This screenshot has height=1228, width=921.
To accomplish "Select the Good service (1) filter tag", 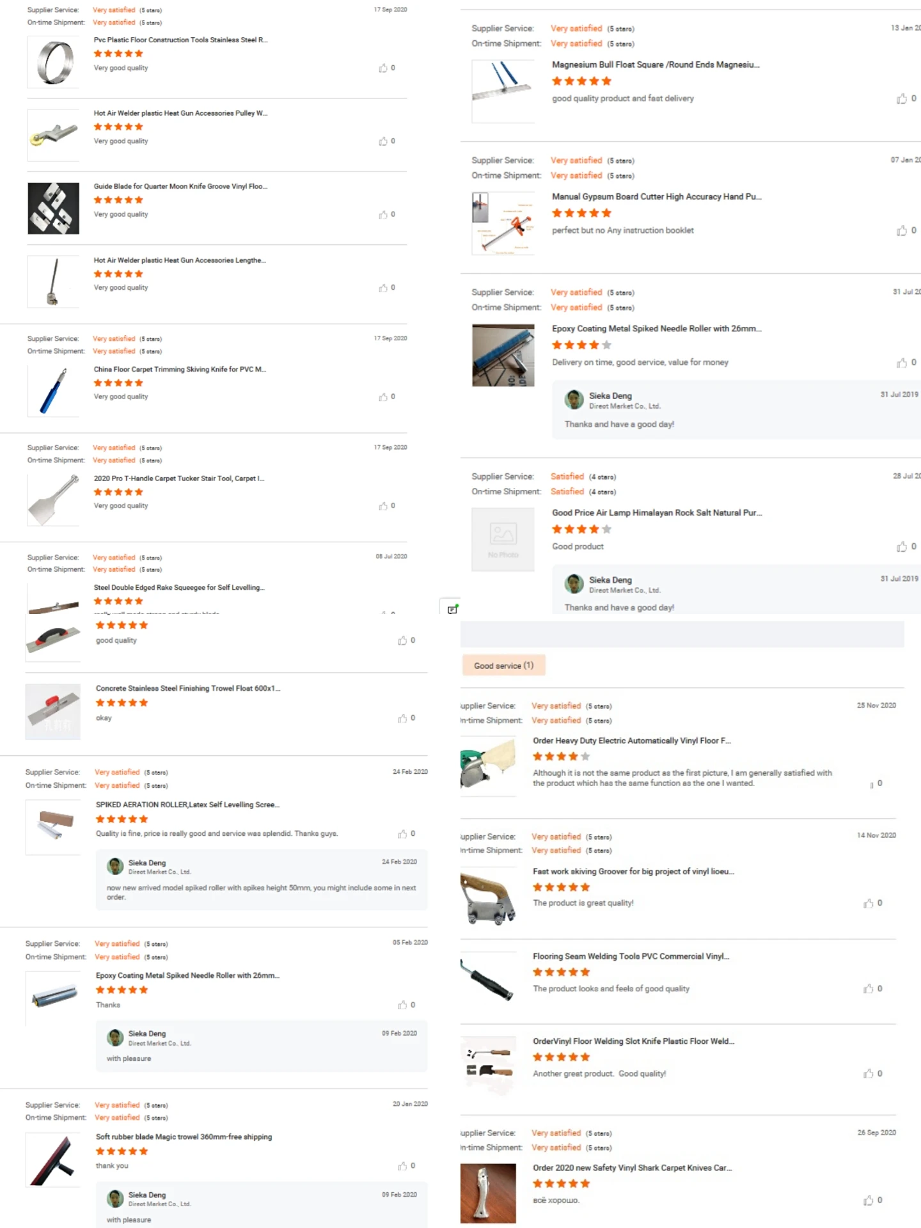I will 503,666.
